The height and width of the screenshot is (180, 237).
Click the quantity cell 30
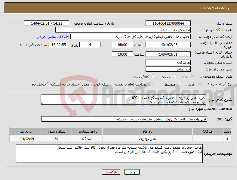pyautogui.click(x=56, y=139)
